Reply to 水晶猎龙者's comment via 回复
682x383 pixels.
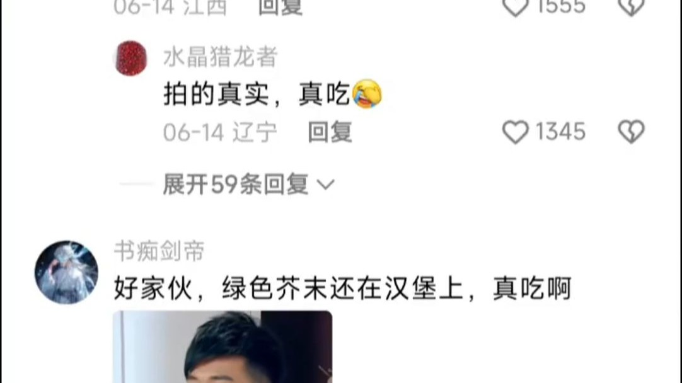coord(330,132)
